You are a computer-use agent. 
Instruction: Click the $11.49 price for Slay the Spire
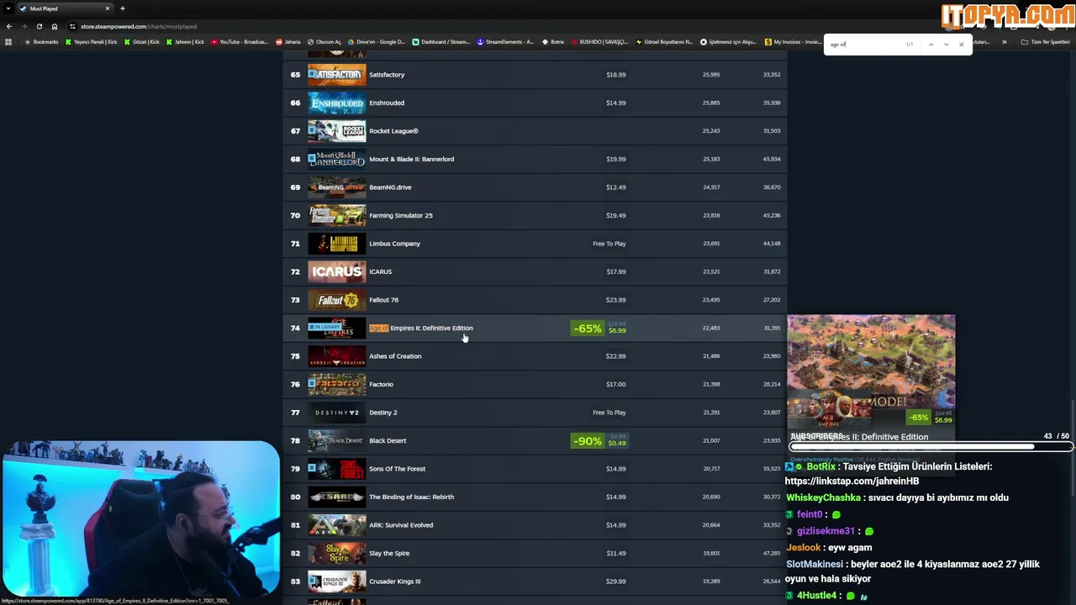(x=615, y=553)
